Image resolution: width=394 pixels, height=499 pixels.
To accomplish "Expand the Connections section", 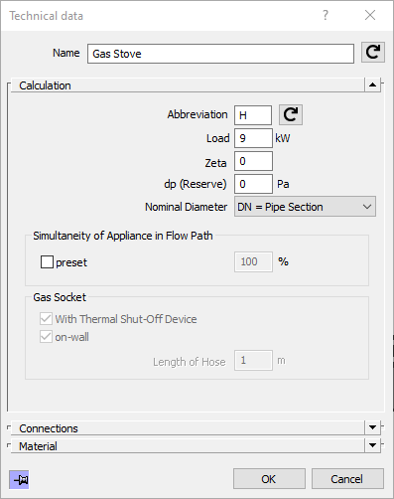I will pyautogui.click(x=372, y=427).
